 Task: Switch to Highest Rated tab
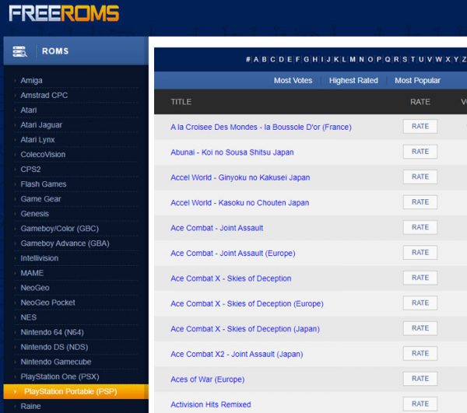pos(353,80)
